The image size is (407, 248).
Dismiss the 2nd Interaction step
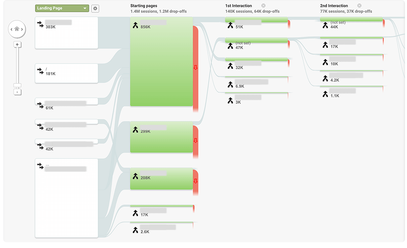pos(359,6)
